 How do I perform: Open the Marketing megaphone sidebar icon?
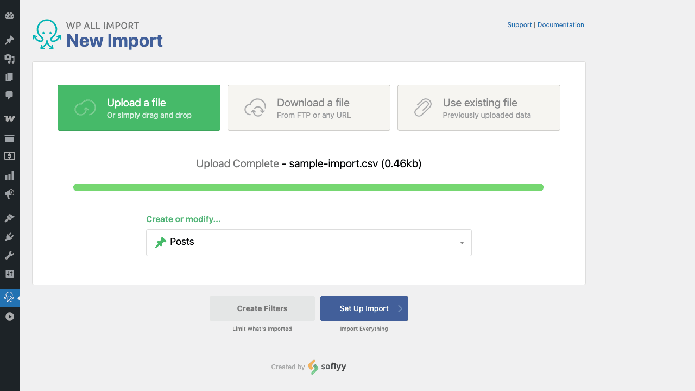(x=9, y=194)
